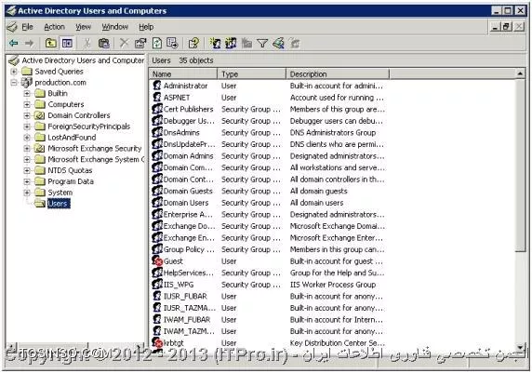Select the Domain Users group row
Viewport: 532px width, 373px height.
pos(269,203)
